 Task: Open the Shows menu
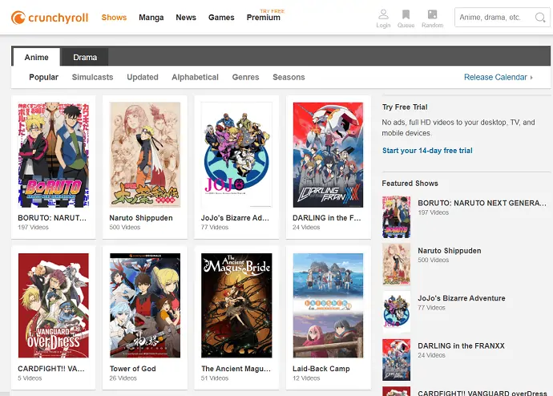pos(114,18)
